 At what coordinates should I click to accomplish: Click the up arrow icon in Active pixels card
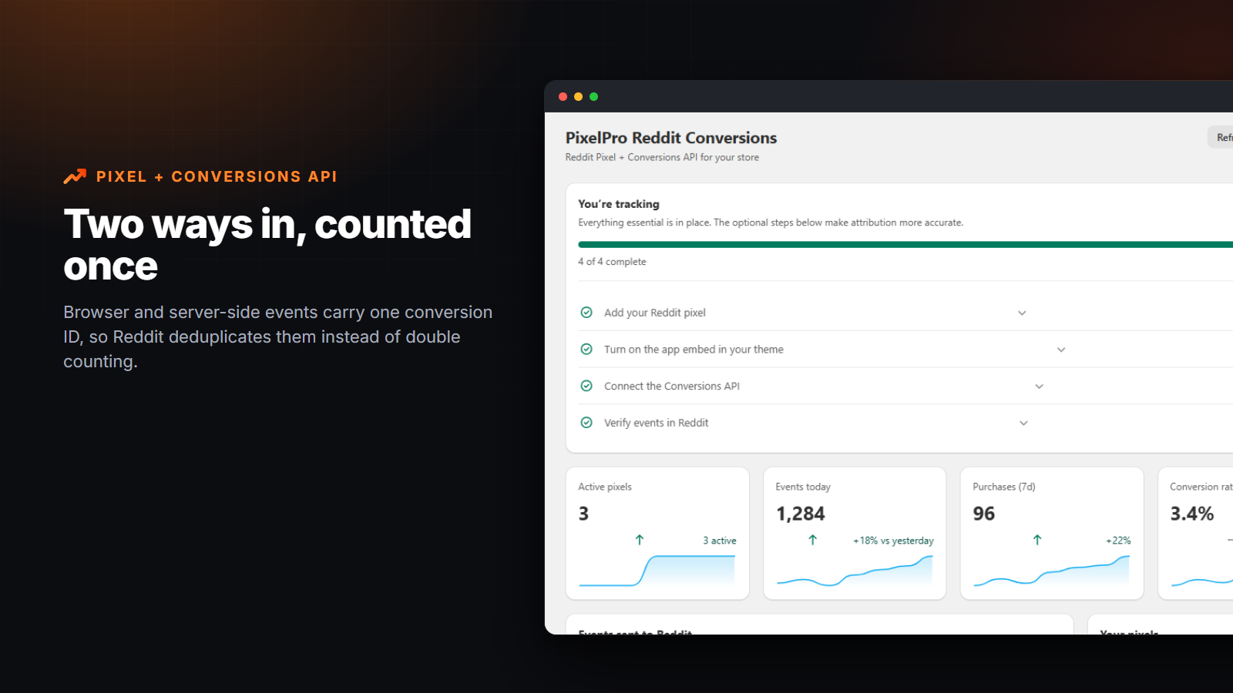[x=640, y=540]
